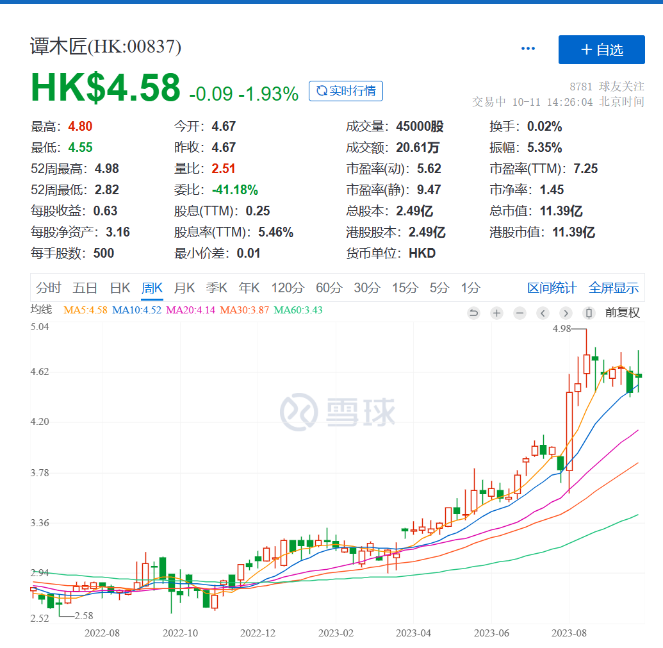Screen dimensions: 663x648
Task: Show the 120分 interval chart
Action: pyautogui.click(x=288, y=288)
